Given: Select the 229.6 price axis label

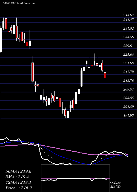Looking at the screenshot, I should pyautogui.click(x=128, y=46).
